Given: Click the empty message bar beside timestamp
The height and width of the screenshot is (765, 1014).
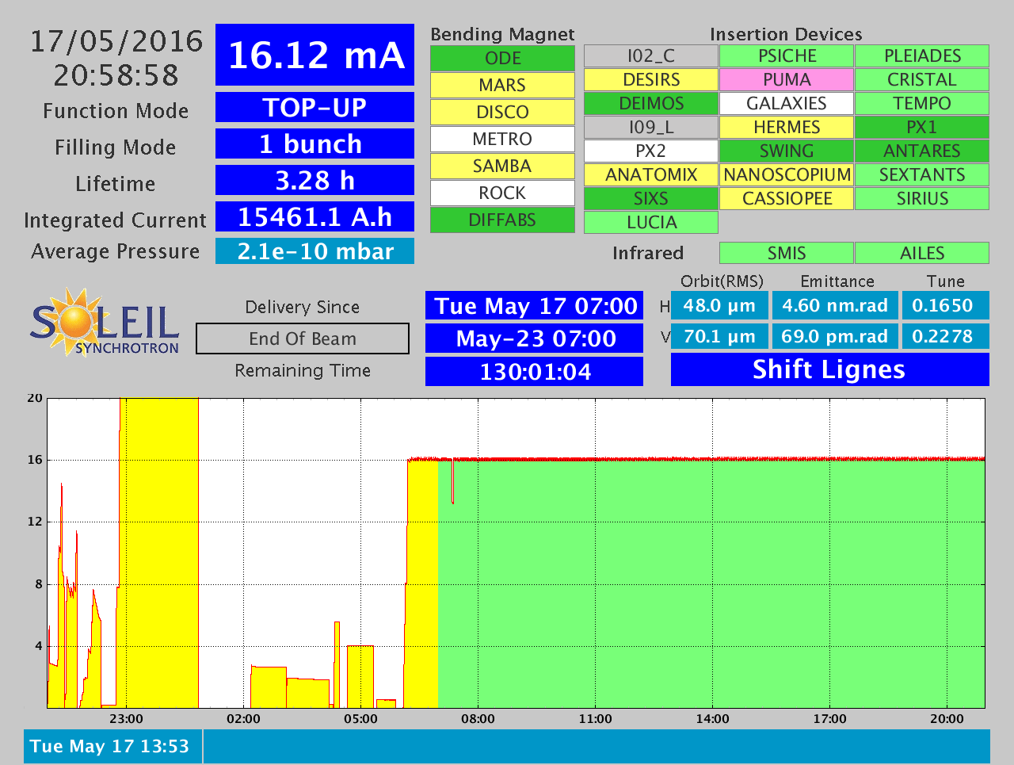Looking at the screenshot, I should pos(597,747).
